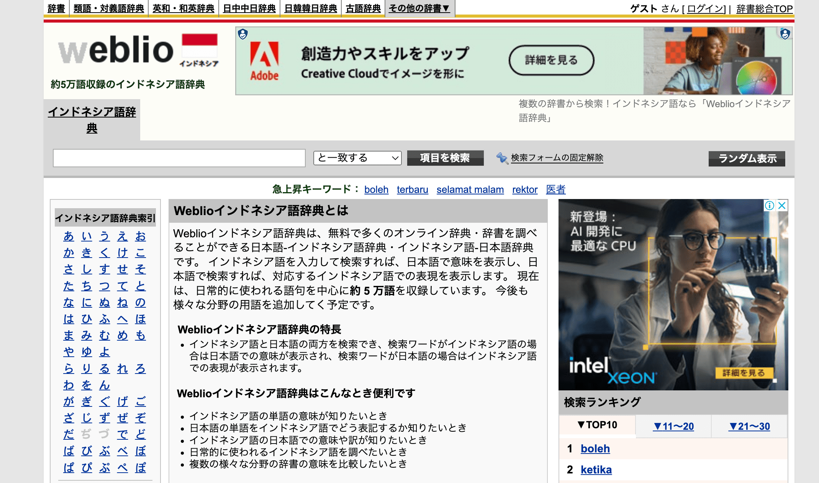Click the privacy shield icon left of Adobe ad
The height and width of the screenshot is (483, 819).
243,34
